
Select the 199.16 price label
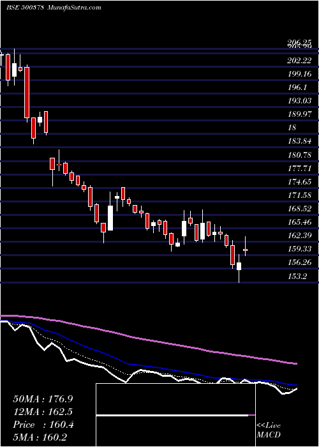point(300,74)
